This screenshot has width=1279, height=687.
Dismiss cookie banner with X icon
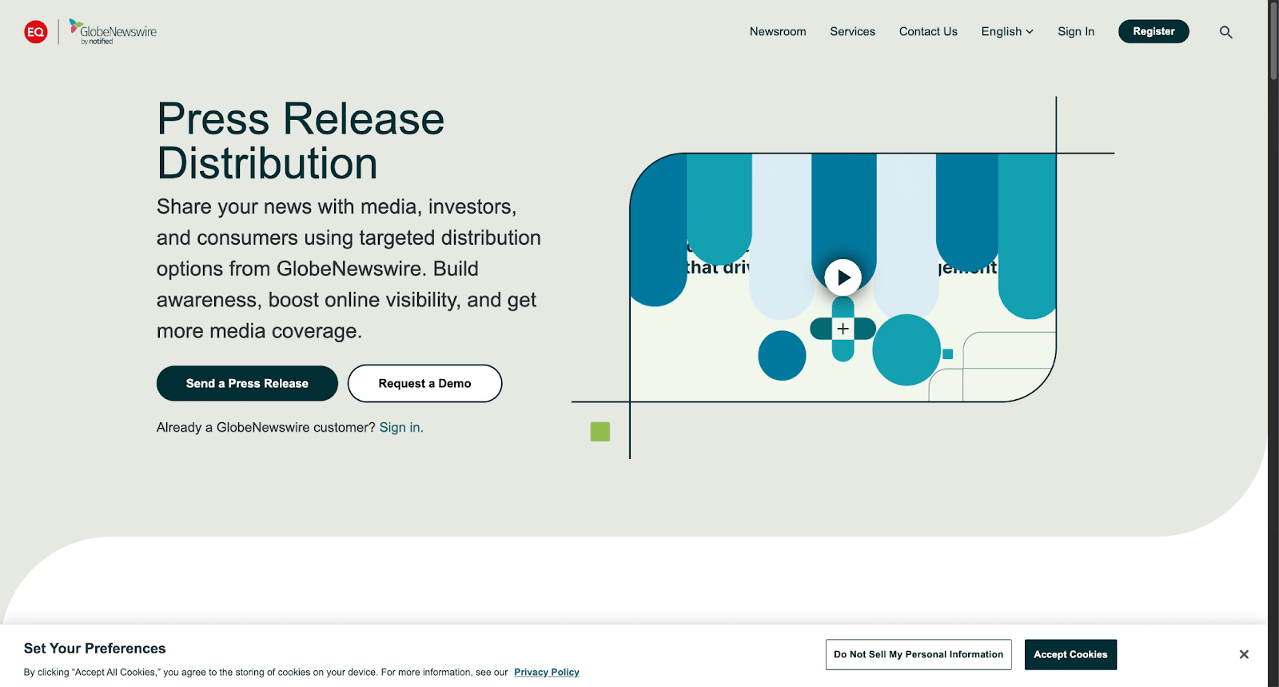click(1244, 654)
